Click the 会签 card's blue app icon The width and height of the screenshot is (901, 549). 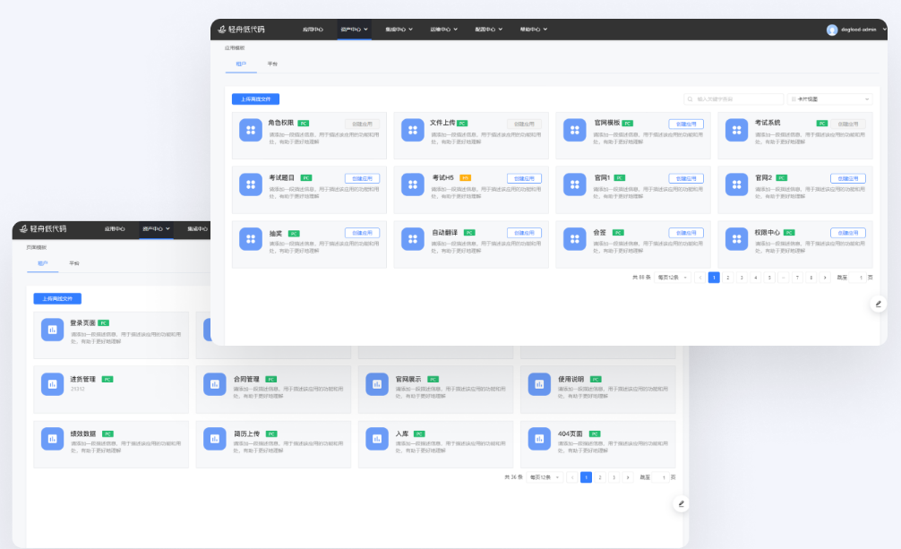(575, 239)
